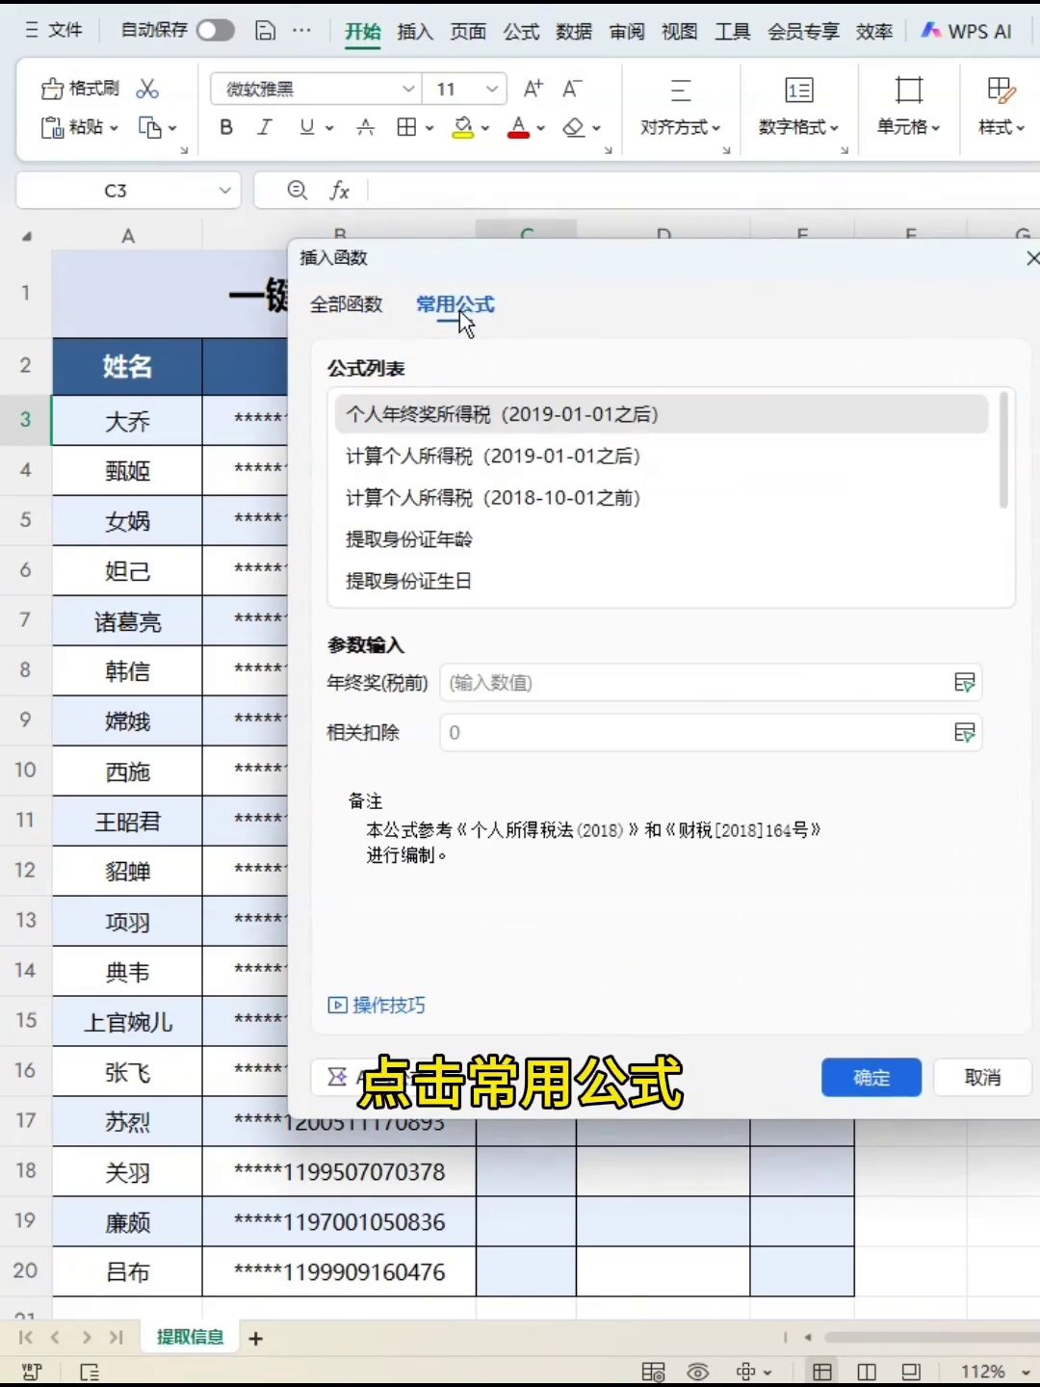Viewport: 1040px width, 1387px height.
Task: Increase font size with A+ icon
Action: click(x=533, y=89)
